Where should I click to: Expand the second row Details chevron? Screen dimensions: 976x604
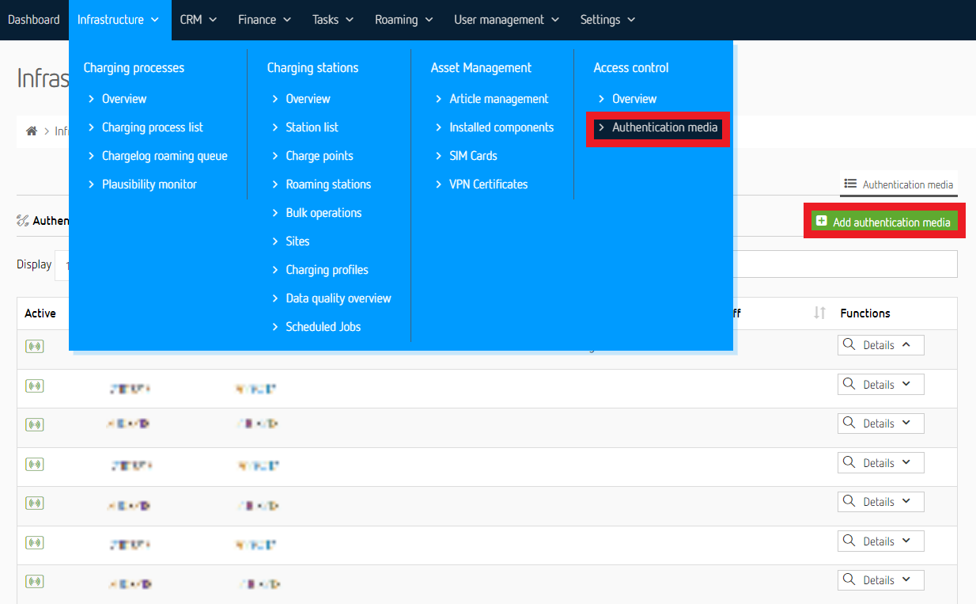click(906, 384)
